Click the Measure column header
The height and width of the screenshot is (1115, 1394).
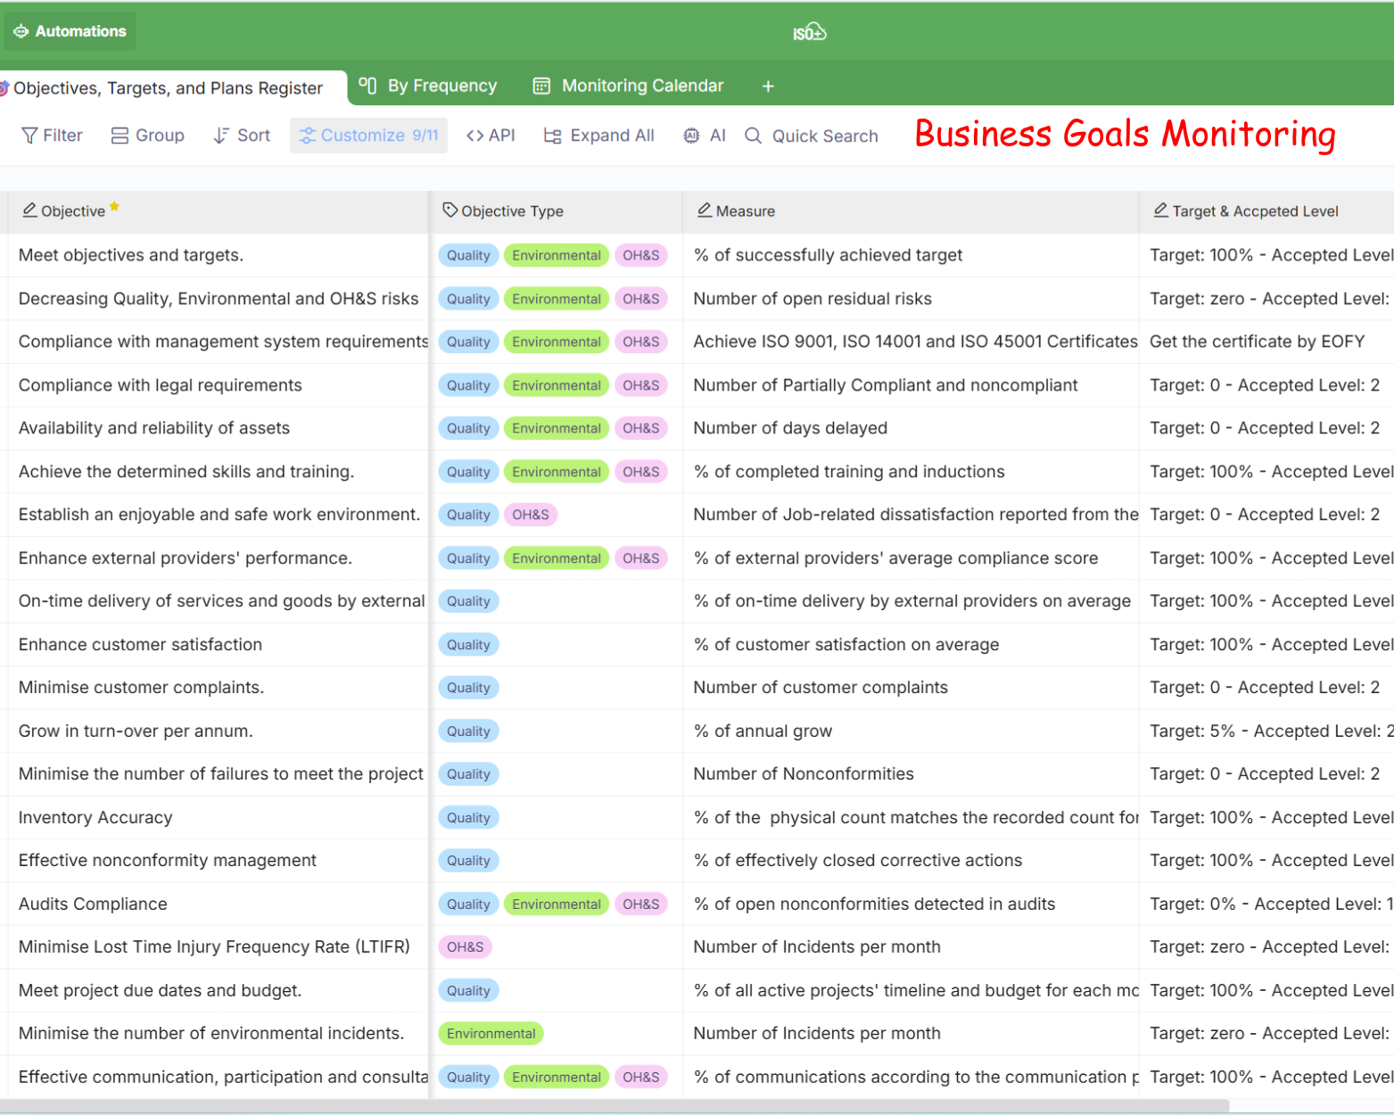click(x=745, y=211)
